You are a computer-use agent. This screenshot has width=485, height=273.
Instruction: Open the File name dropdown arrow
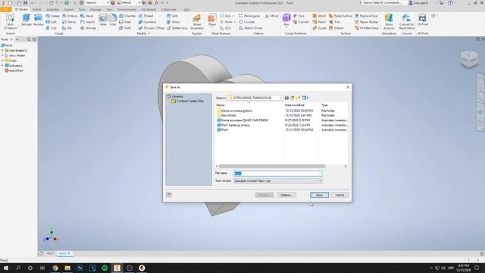coord(320,174)
